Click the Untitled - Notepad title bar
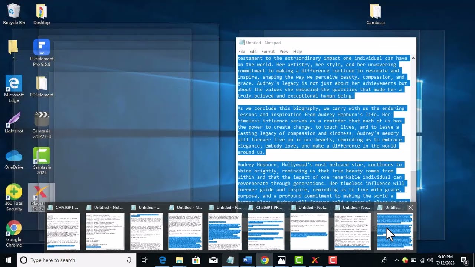This screenshot has height=267, width=475. coord(326,43)
